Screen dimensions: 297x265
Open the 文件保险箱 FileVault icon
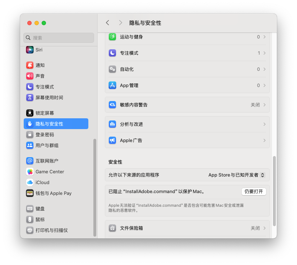112,228
